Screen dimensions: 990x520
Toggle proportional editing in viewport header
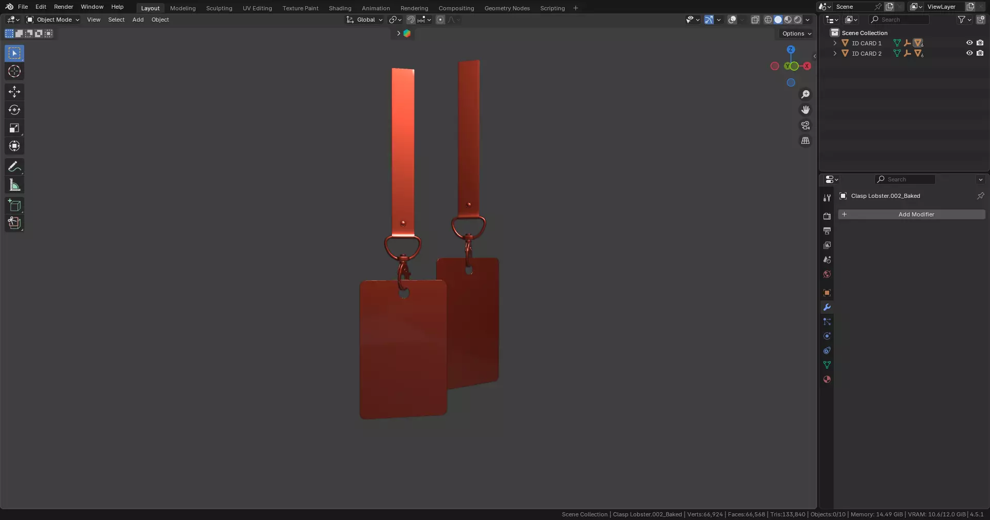coord(440,20)
